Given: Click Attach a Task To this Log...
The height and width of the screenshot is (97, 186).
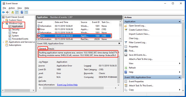Looking at the screenshot, I should (x=141, y=59).
